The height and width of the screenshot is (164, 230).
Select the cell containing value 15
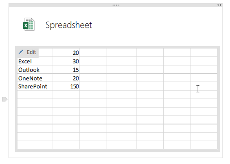pos(66,70)
